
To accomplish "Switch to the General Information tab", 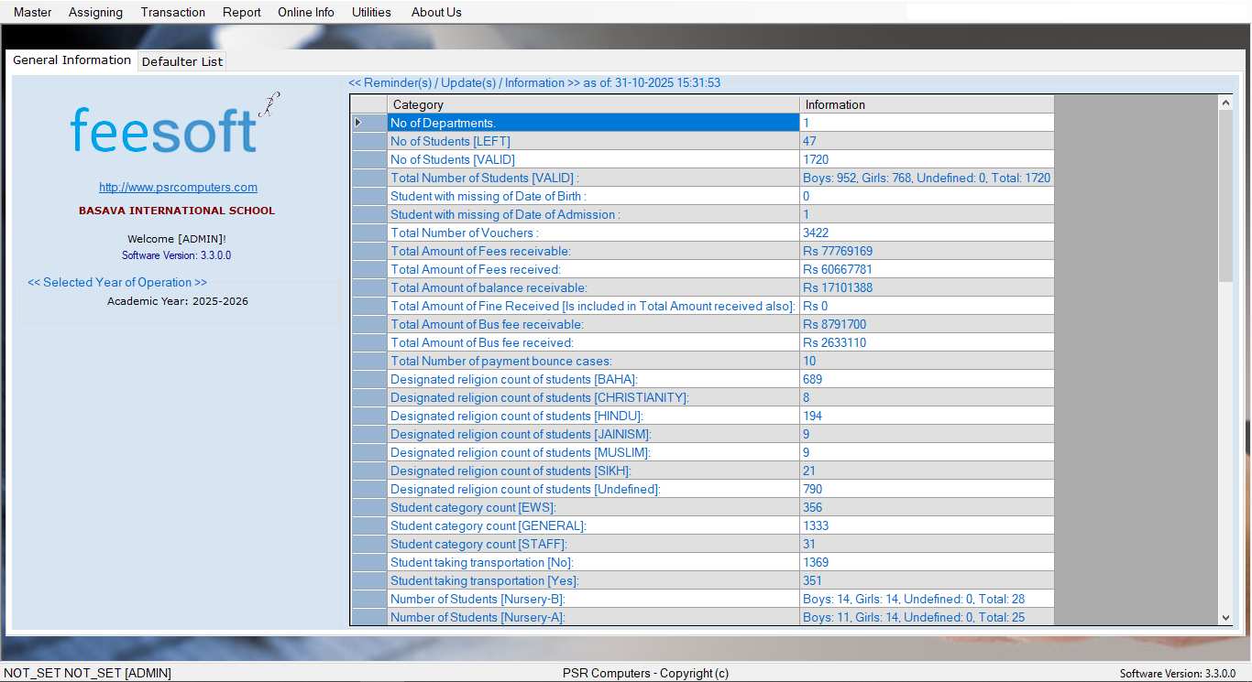I will 71,60.
